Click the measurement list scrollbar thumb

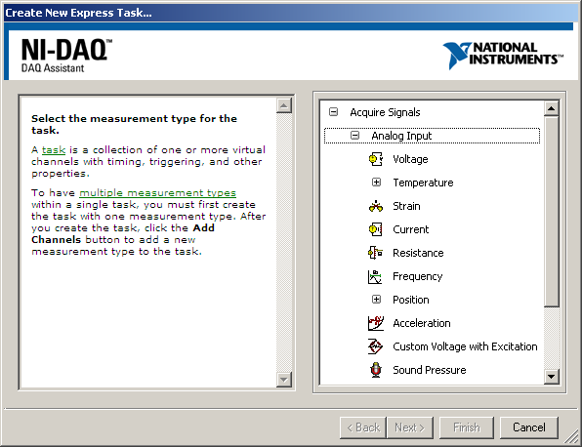551,212
